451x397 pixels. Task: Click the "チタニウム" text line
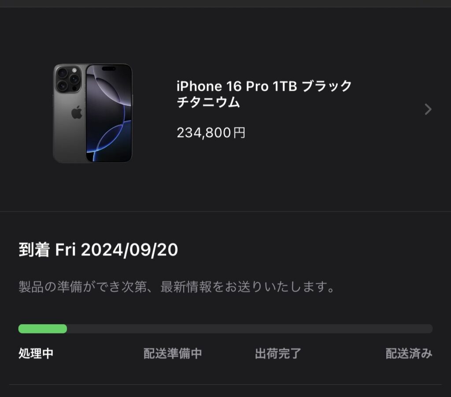coord(208,102)
